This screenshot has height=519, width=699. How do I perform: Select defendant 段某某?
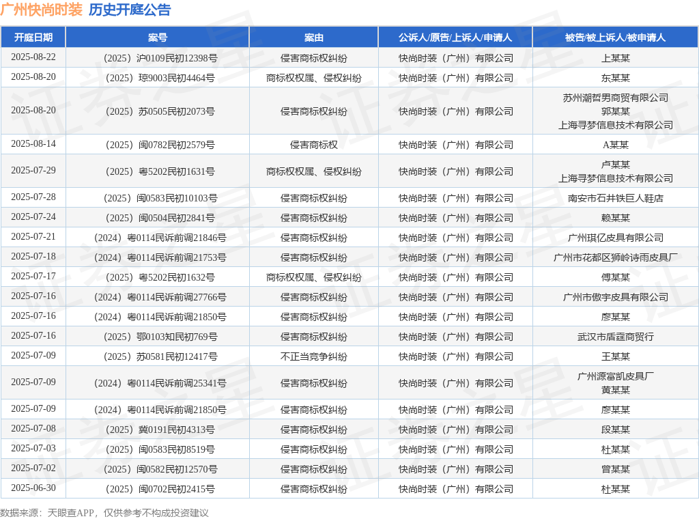[x=615, y=430]
